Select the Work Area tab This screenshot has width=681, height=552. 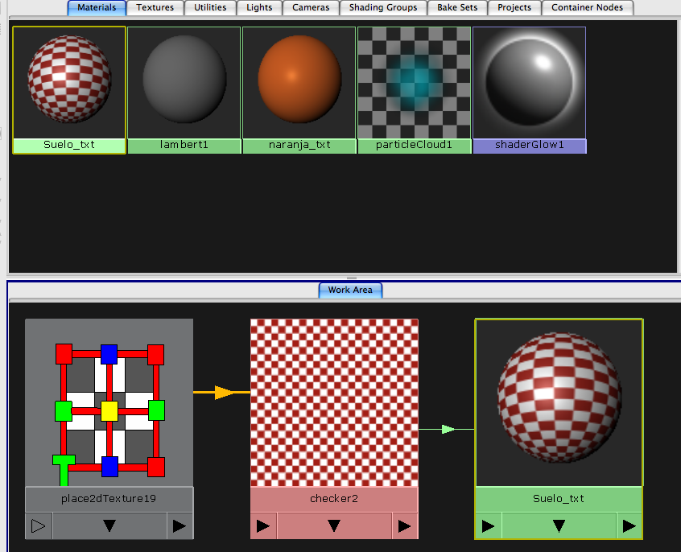350,290
